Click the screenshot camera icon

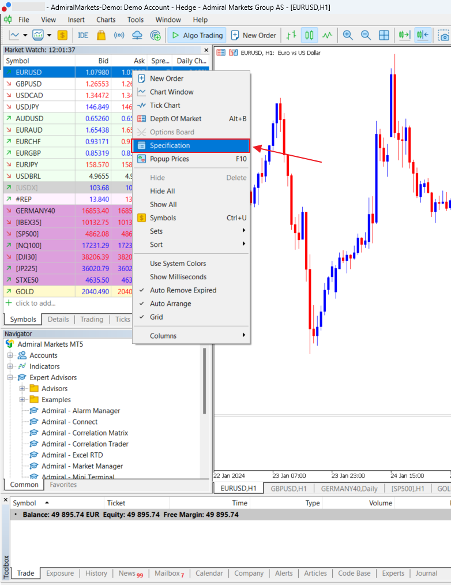(444, 35)
